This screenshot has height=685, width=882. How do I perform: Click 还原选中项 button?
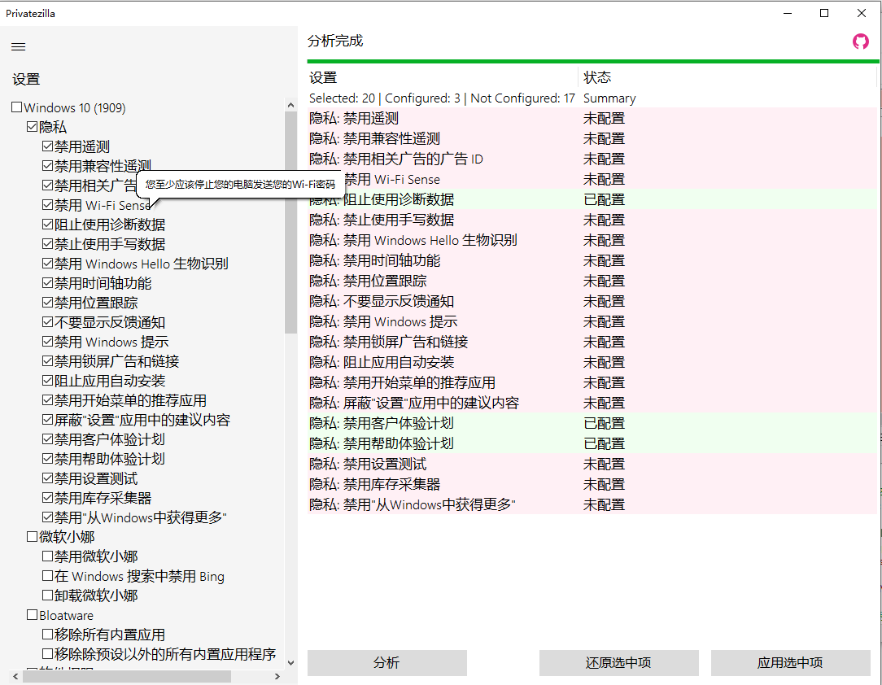click(x=618, y=662)
